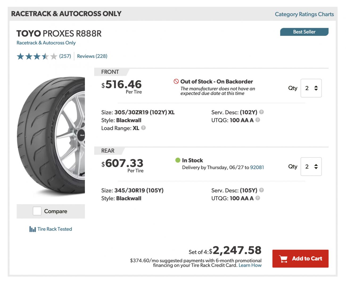The image size is (346, 283).
Task: Open the front tire Qty dropdown
Action: 311,88
